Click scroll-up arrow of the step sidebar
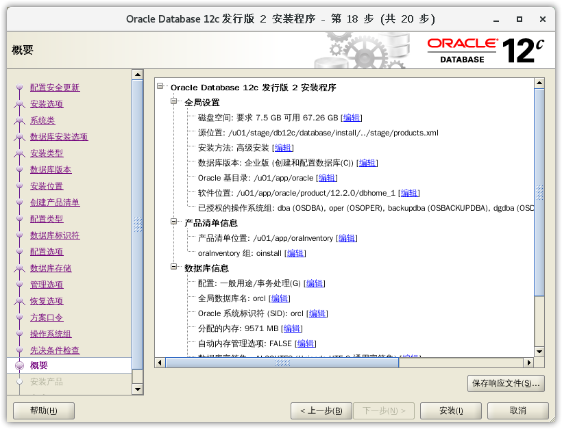 pyautogui.click(x=138, y=75)
